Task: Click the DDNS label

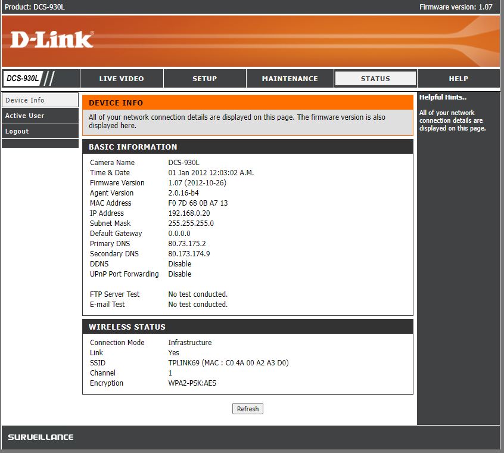Action: tap(99, 263)
